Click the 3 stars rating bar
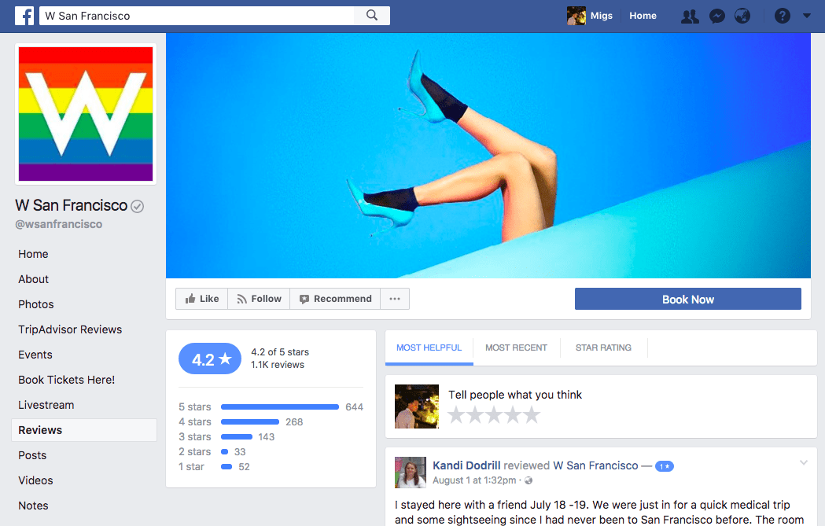Viewport: 825px width, 526px height. click(237, 436)
